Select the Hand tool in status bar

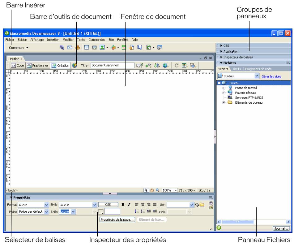[x=152, y=190]
